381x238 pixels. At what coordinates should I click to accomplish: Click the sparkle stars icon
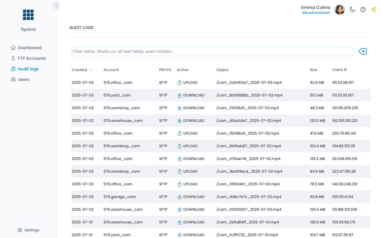(373, 10)
